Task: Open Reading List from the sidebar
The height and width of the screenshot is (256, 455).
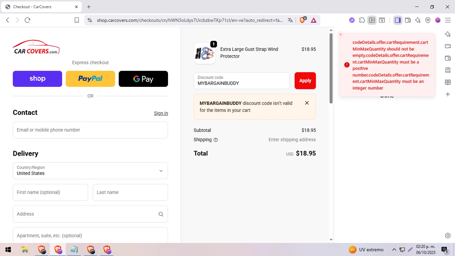Action: (448, 82)
